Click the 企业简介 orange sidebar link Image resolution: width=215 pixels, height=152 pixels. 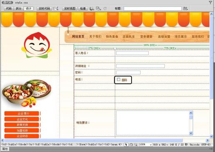click(22, 114)
